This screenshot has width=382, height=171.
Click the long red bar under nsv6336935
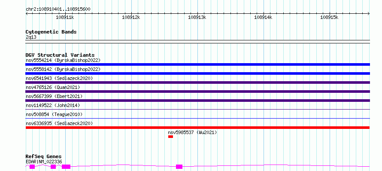pyautogui.click(x=197, y=128)
